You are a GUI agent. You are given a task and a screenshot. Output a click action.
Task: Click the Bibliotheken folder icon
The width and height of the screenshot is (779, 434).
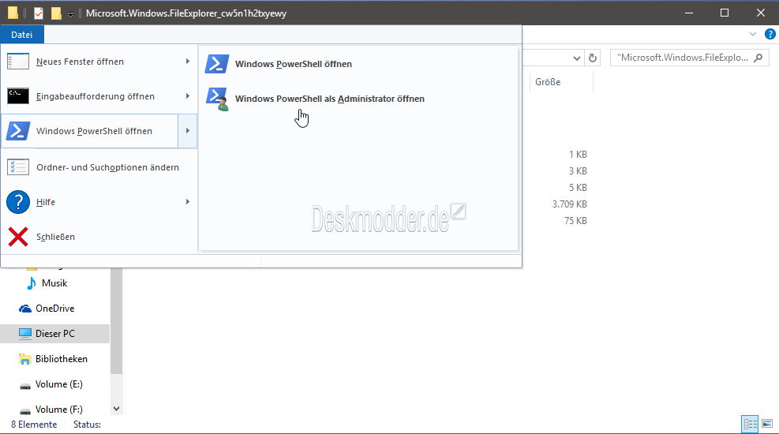pos(24,359)
